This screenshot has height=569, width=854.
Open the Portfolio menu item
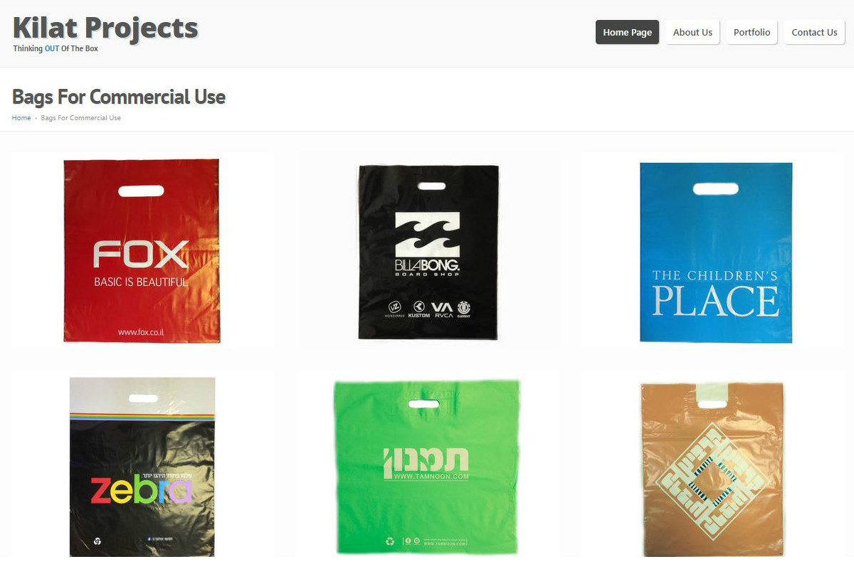tap(752, 32)
